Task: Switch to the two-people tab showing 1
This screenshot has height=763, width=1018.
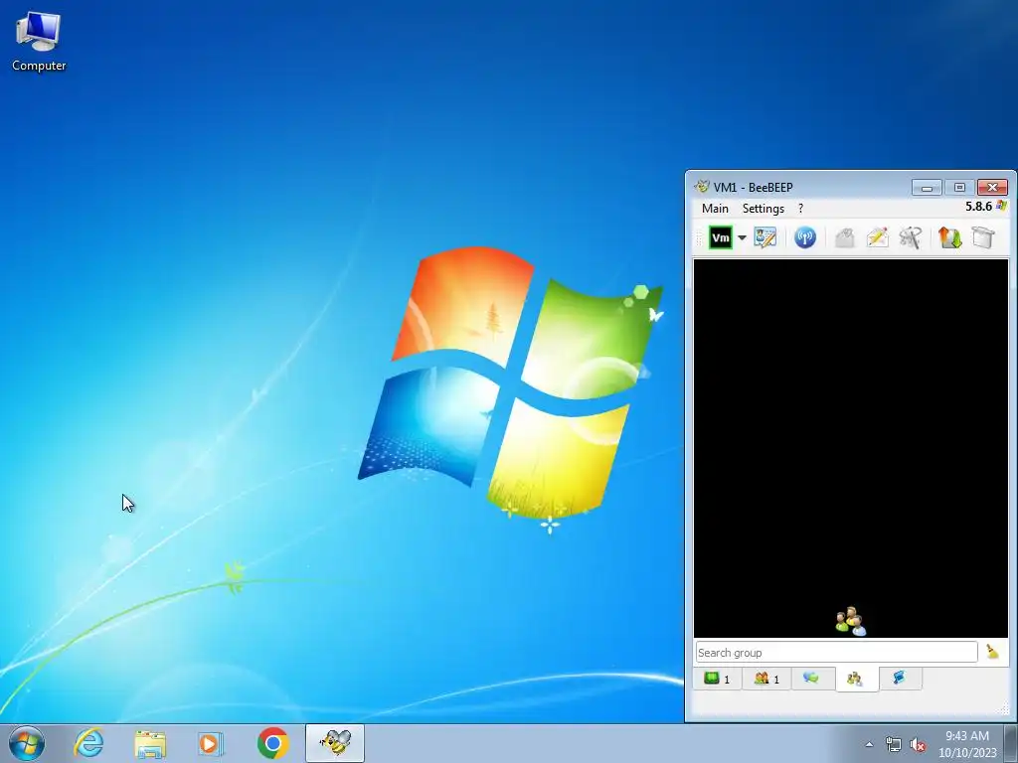Action: (766, 679)
